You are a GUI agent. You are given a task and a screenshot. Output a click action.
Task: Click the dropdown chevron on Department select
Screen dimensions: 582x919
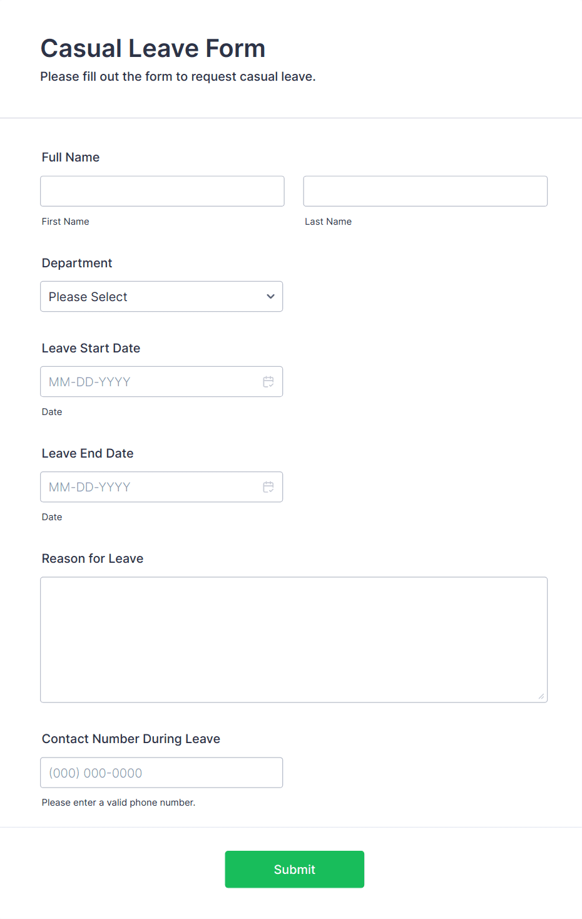[x=270, y=296]
